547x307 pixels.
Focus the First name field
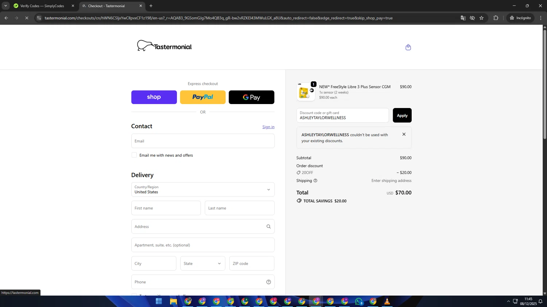click(166, 208)
